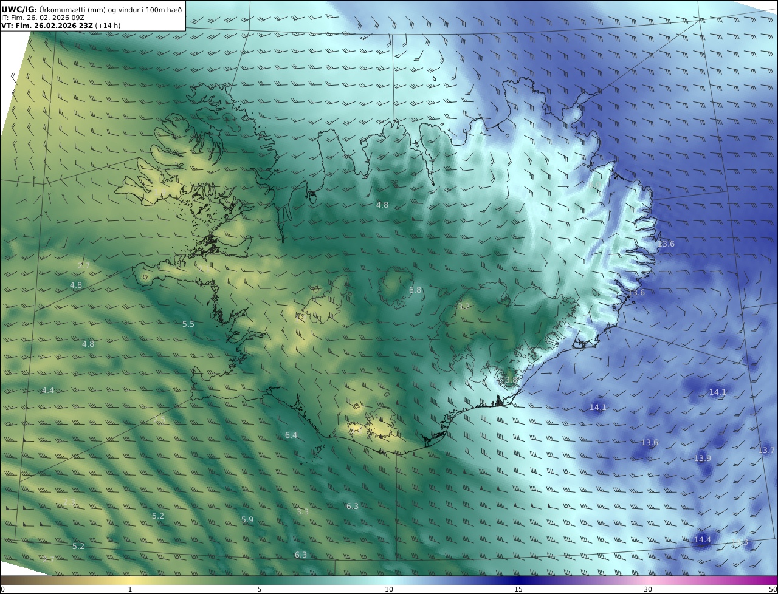Viewport: 778px width, 594px height.
Task: Click the map value label "3.3"
Action: (x=303, y=512)
